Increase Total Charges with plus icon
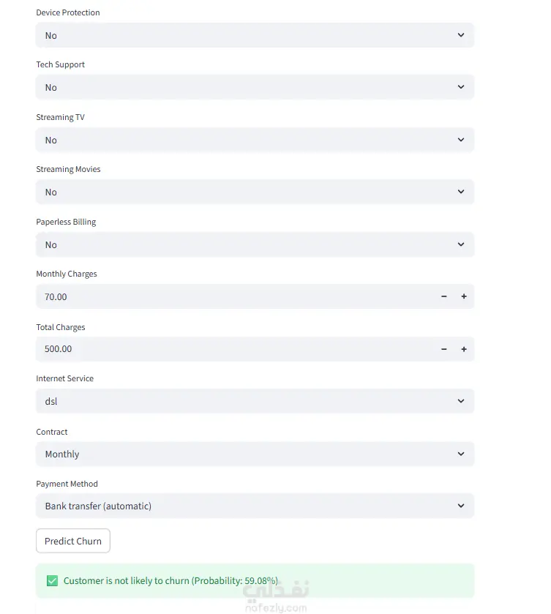The width and height of the screenshot is (551, 614). click(464, 349)
